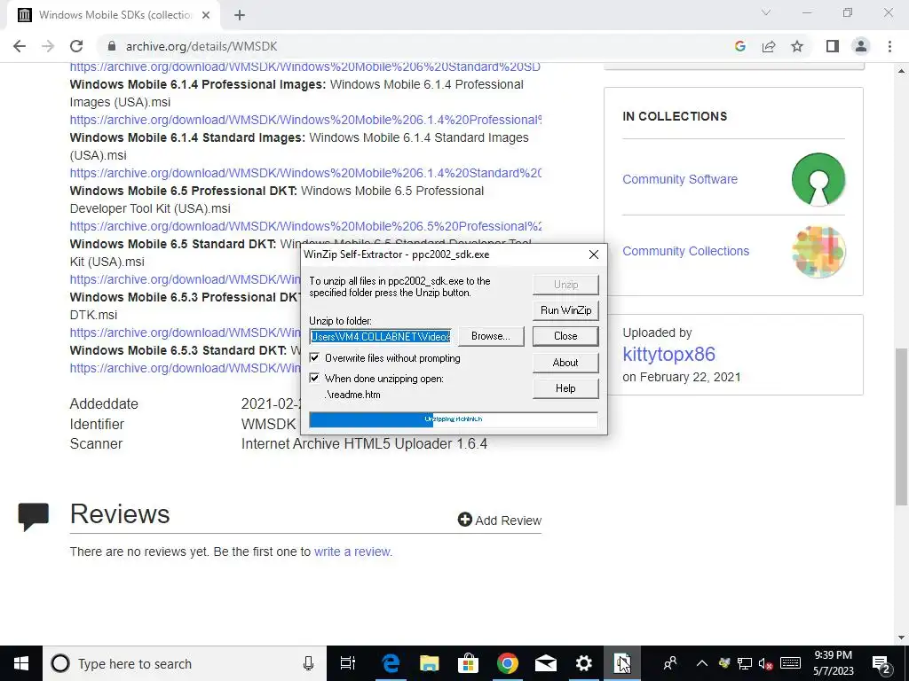The height and width of the screenshot is (681, 909).
Task: Click the WMSDK identifier value
Action: (x=268, y=424)
